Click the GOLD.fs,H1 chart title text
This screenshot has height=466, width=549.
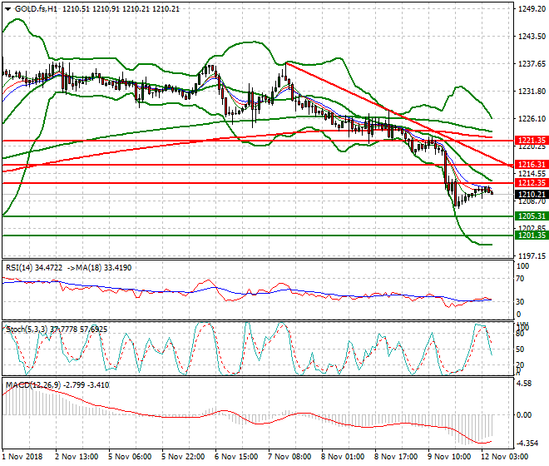click(35, 8)
